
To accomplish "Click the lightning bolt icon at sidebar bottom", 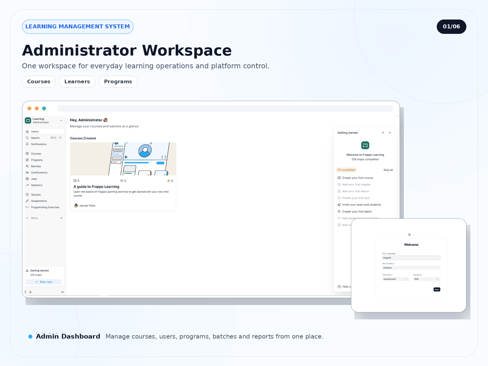I will [x=30, y=292].
